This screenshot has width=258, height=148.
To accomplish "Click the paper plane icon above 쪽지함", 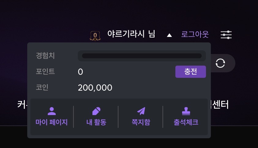I will (x=141, y=111).
